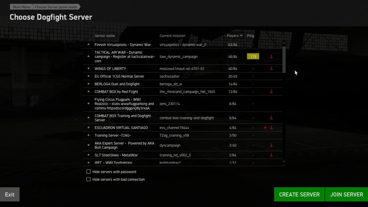Image resolution: width=368 pixels, height=207 pixels.
Task: Click red mod icon on COMBAT BOX by Red Flight row
Action: (x=271, y=92)
